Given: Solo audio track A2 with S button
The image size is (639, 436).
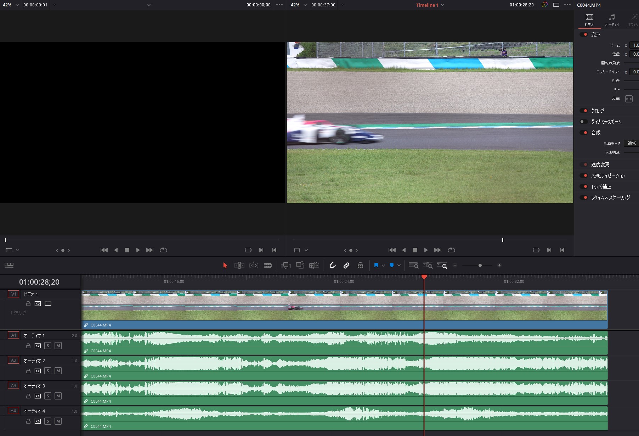Looking at the screenshot, I should (48, 371).
